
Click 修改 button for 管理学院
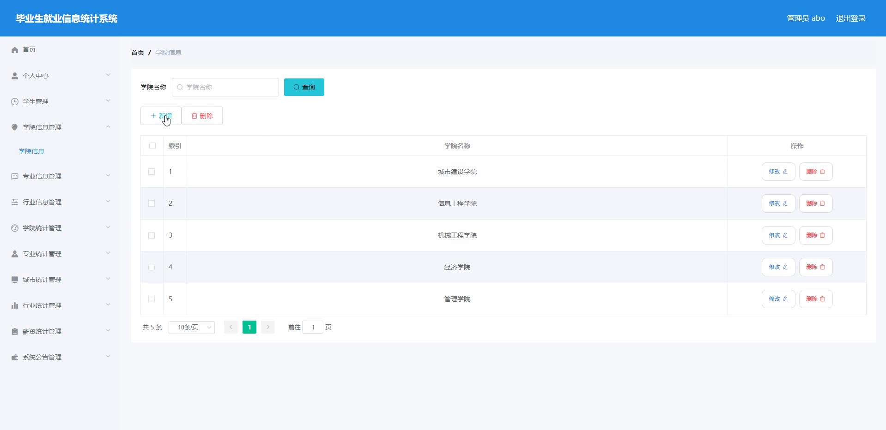click(778, 299)
